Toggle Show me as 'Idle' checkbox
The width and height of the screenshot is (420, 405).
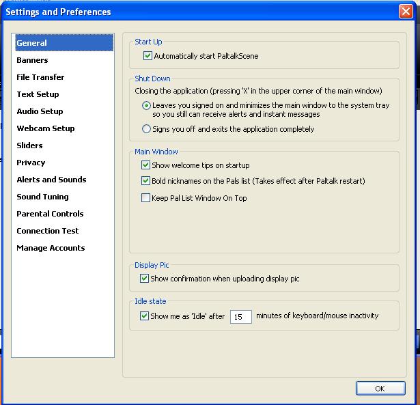pyautogui.click(x=144, y=316)
